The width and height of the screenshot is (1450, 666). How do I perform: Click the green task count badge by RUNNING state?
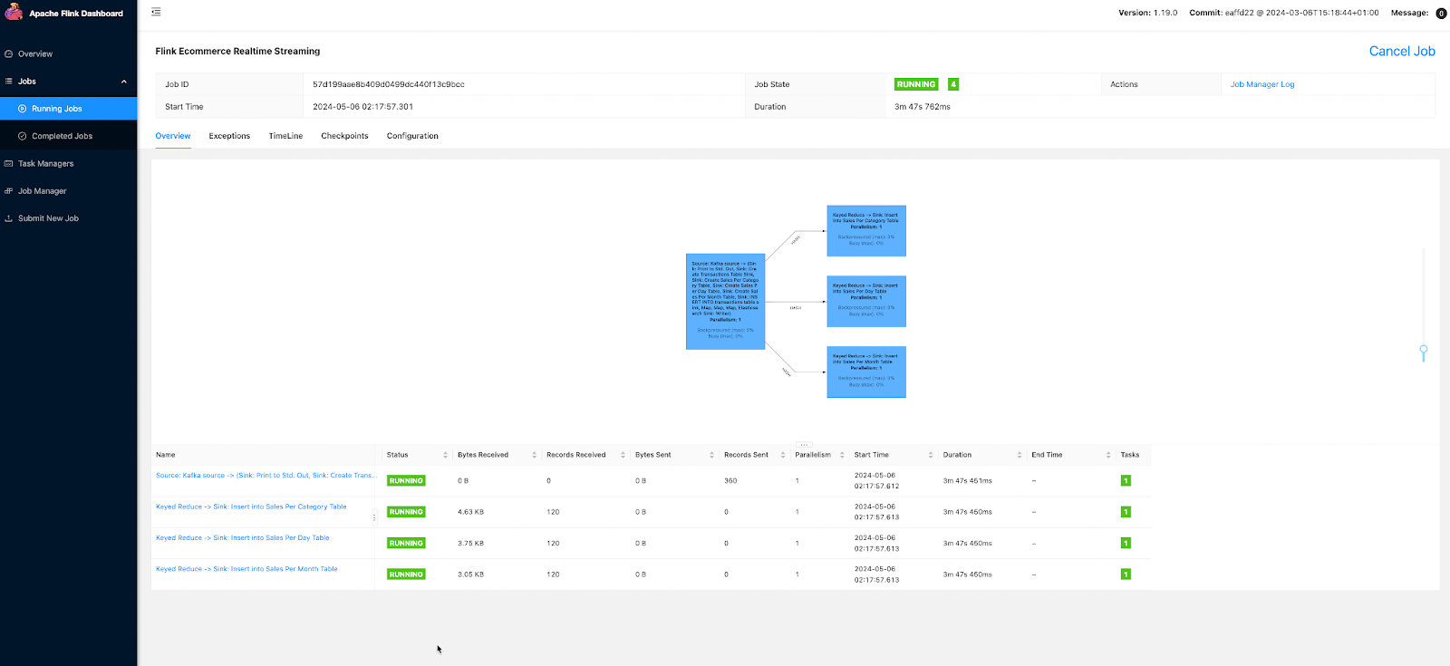point(953,84)
